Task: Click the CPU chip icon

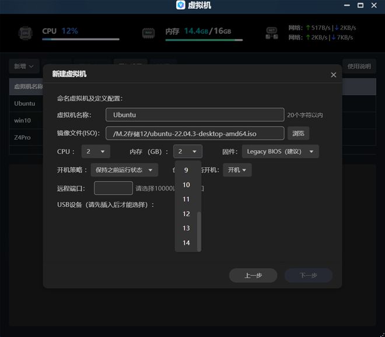Action: pyautogui.click(x=26, y=33)
